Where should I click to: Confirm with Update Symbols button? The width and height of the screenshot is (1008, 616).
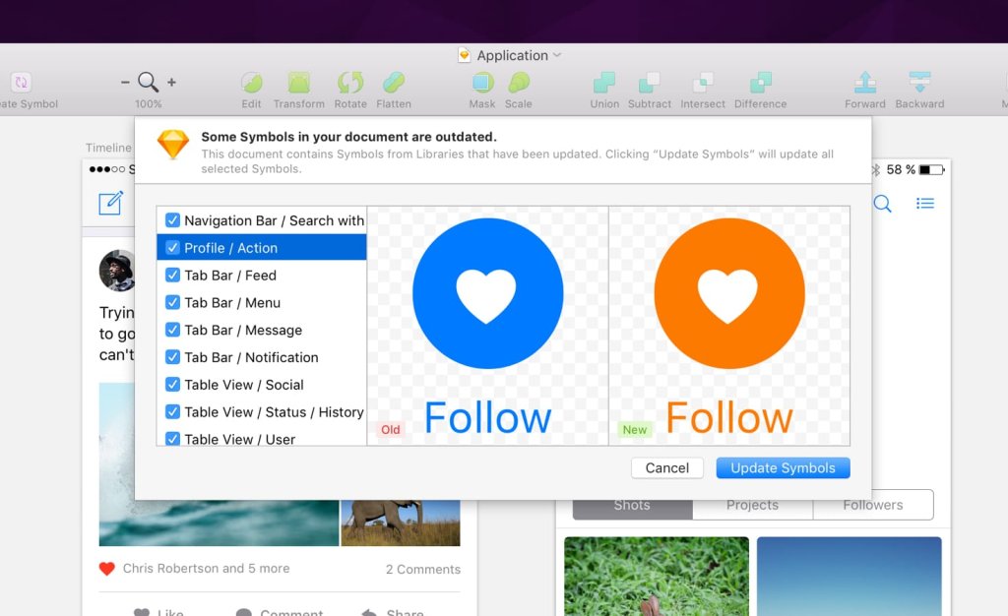click(783, 467)
